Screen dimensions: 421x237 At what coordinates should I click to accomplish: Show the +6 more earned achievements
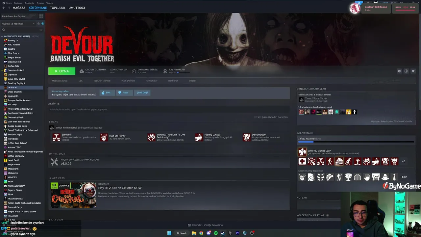(404, 161)
